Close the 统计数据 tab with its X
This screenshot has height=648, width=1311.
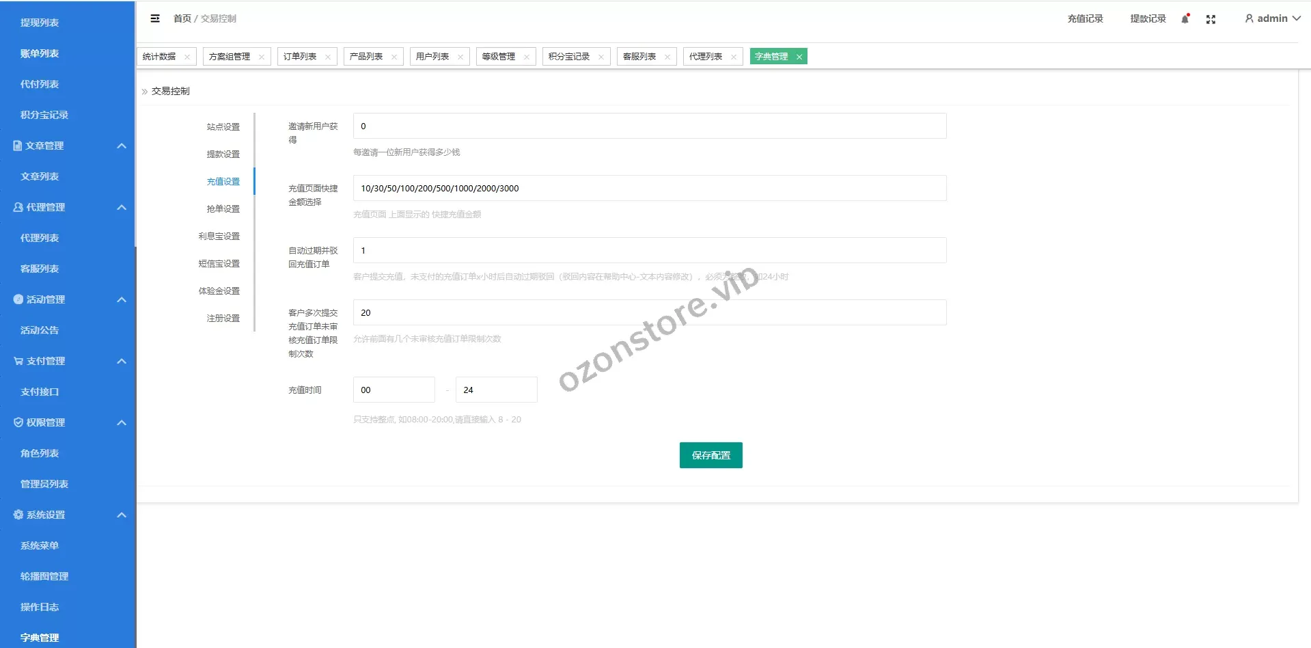tap(187, 57)
